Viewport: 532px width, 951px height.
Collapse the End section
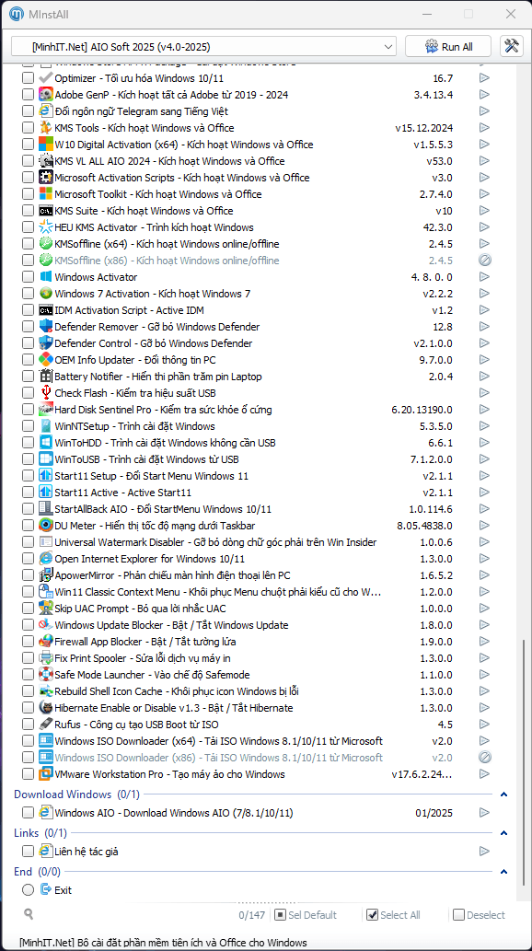point(503,872)
